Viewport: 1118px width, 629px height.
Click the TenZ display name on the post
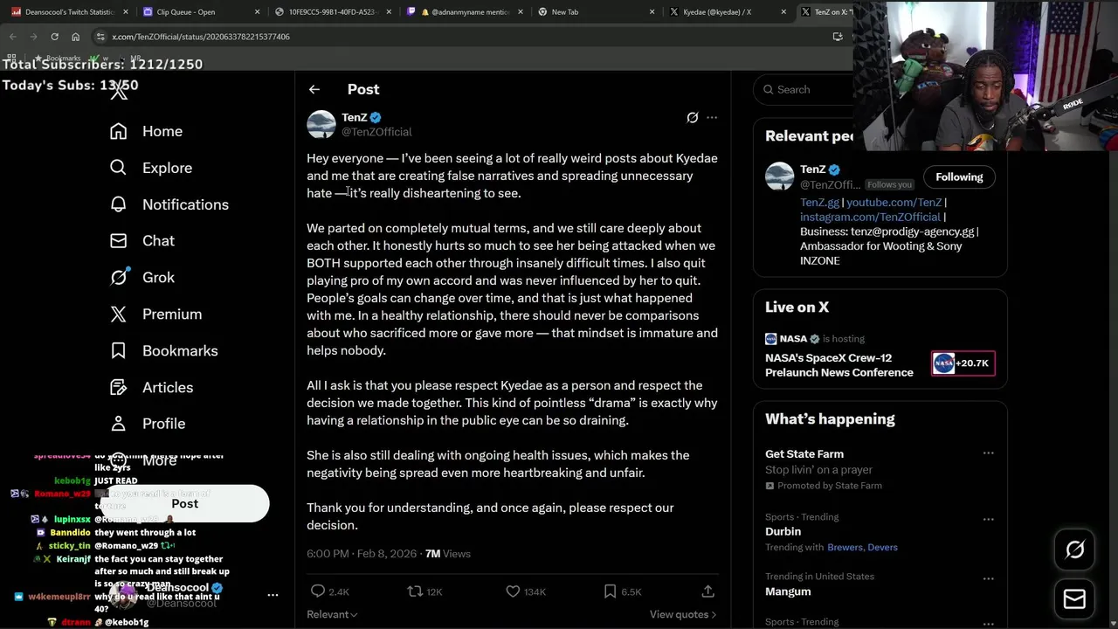tap(354, 117)
